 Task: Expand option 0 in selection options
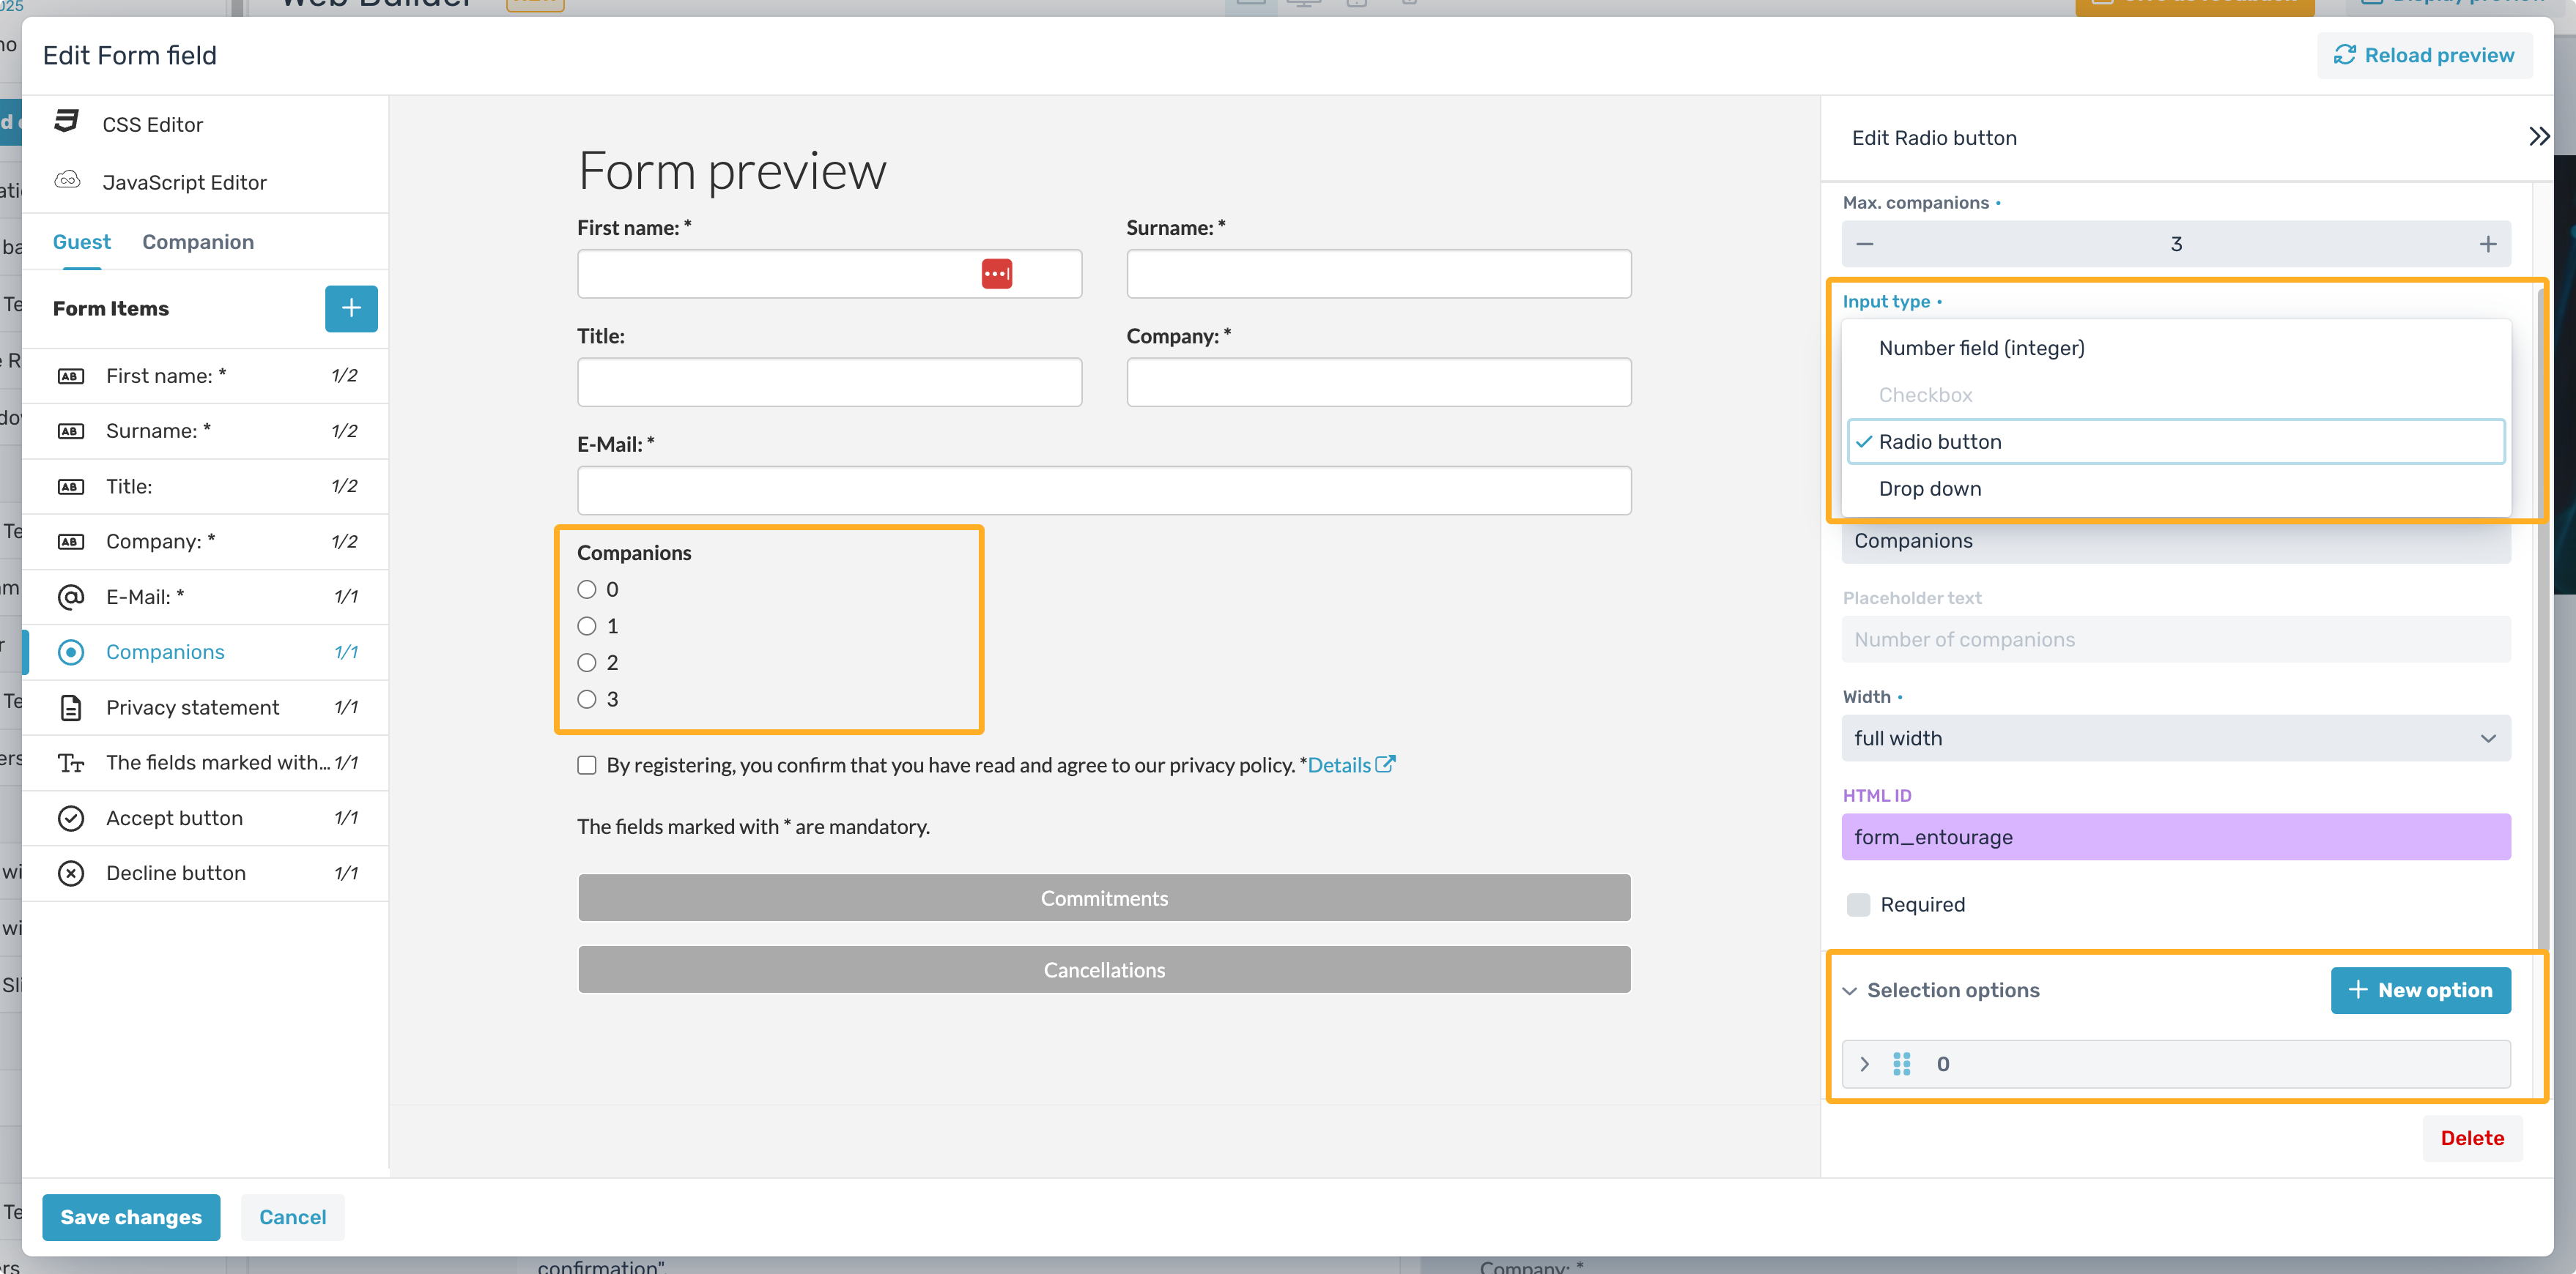coord(1864,1064)
